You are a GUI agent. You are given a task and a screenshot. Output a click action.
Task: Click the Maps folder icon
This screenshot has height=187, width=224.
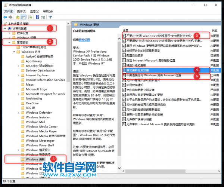pos(22,85)
